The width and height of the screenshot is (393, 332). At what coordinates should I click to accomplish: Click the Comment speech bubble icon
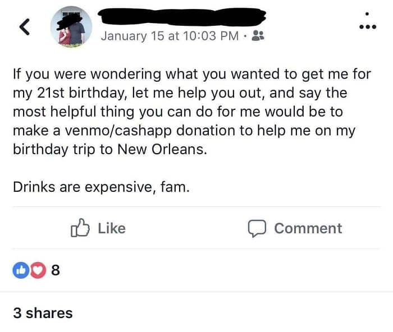[257, 228]
